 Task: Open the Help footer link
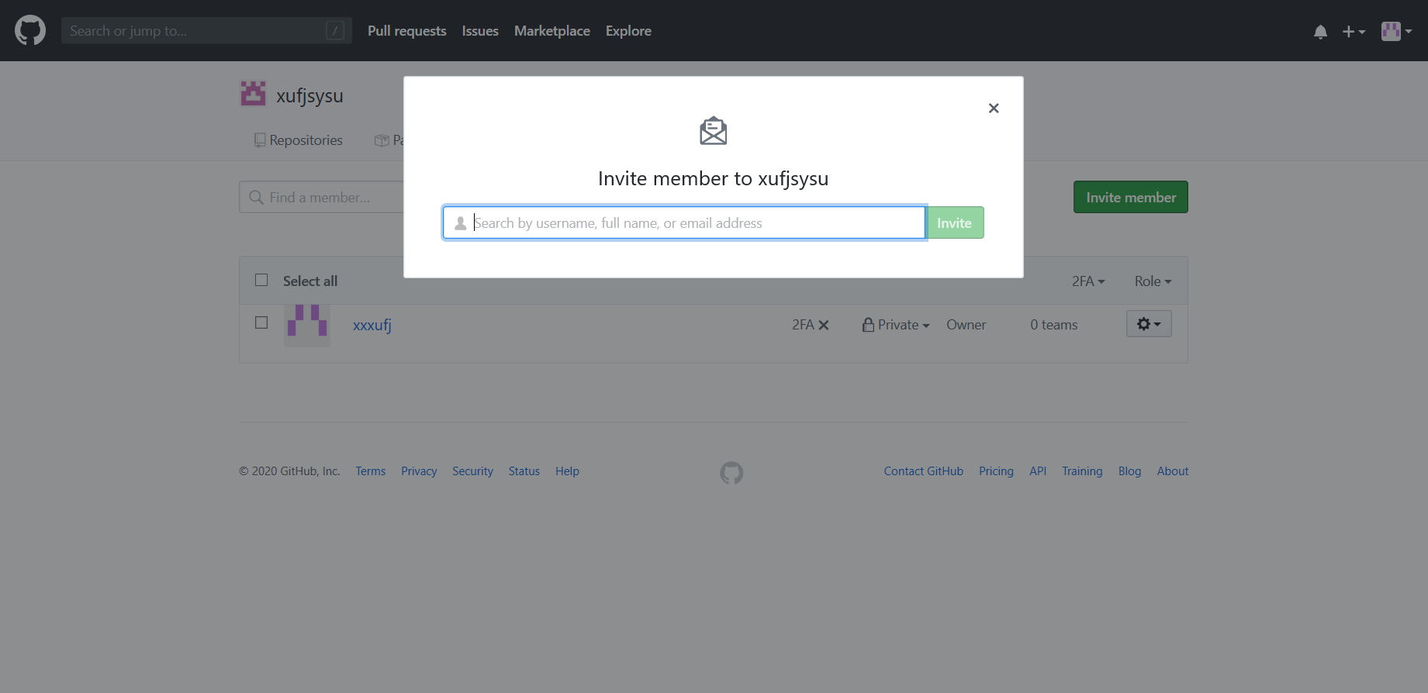coord(567,471)
